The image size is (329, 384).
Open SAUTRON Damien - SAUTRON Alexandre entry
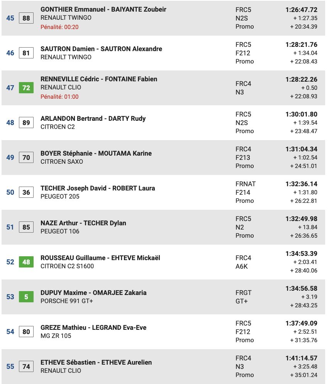pyautogui.click(x=101, y=49)
